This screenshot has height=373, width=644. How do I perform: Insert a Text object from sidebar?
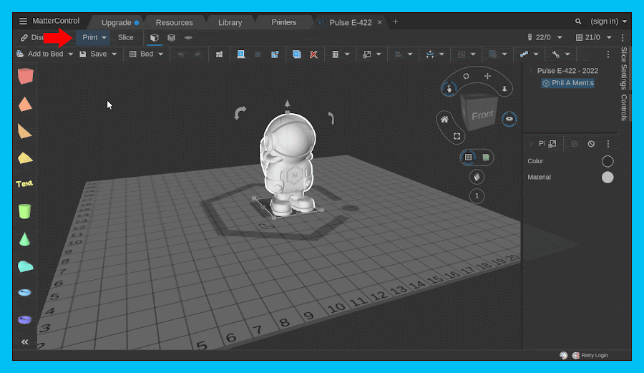(25, 183)
